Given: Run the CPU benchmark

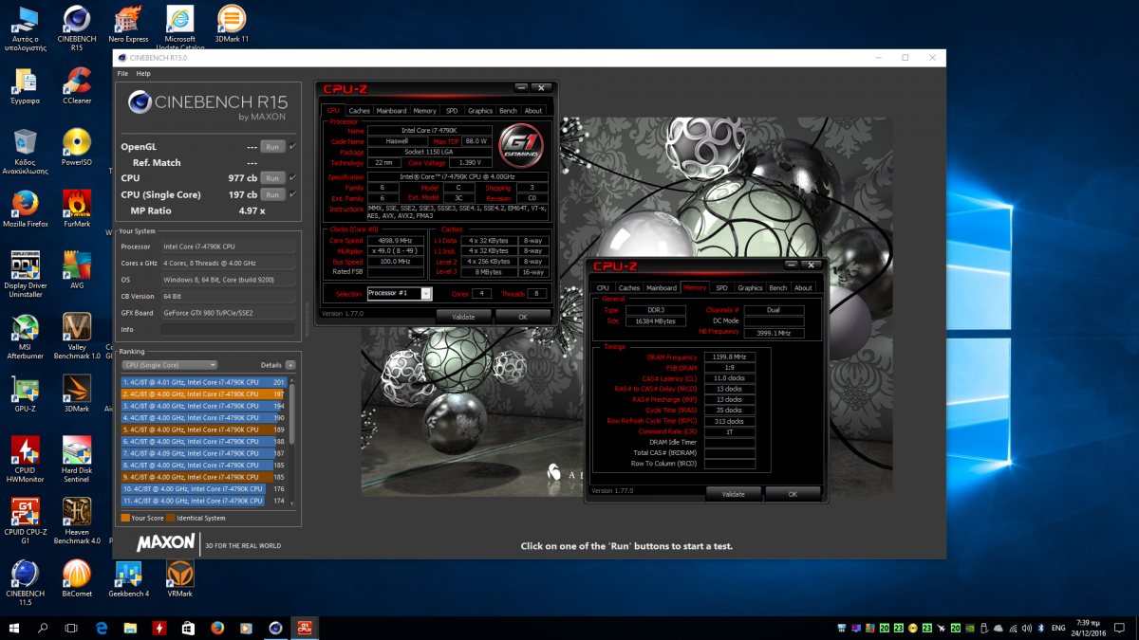Looking at the screenshot, I should (x=272, y=178).
